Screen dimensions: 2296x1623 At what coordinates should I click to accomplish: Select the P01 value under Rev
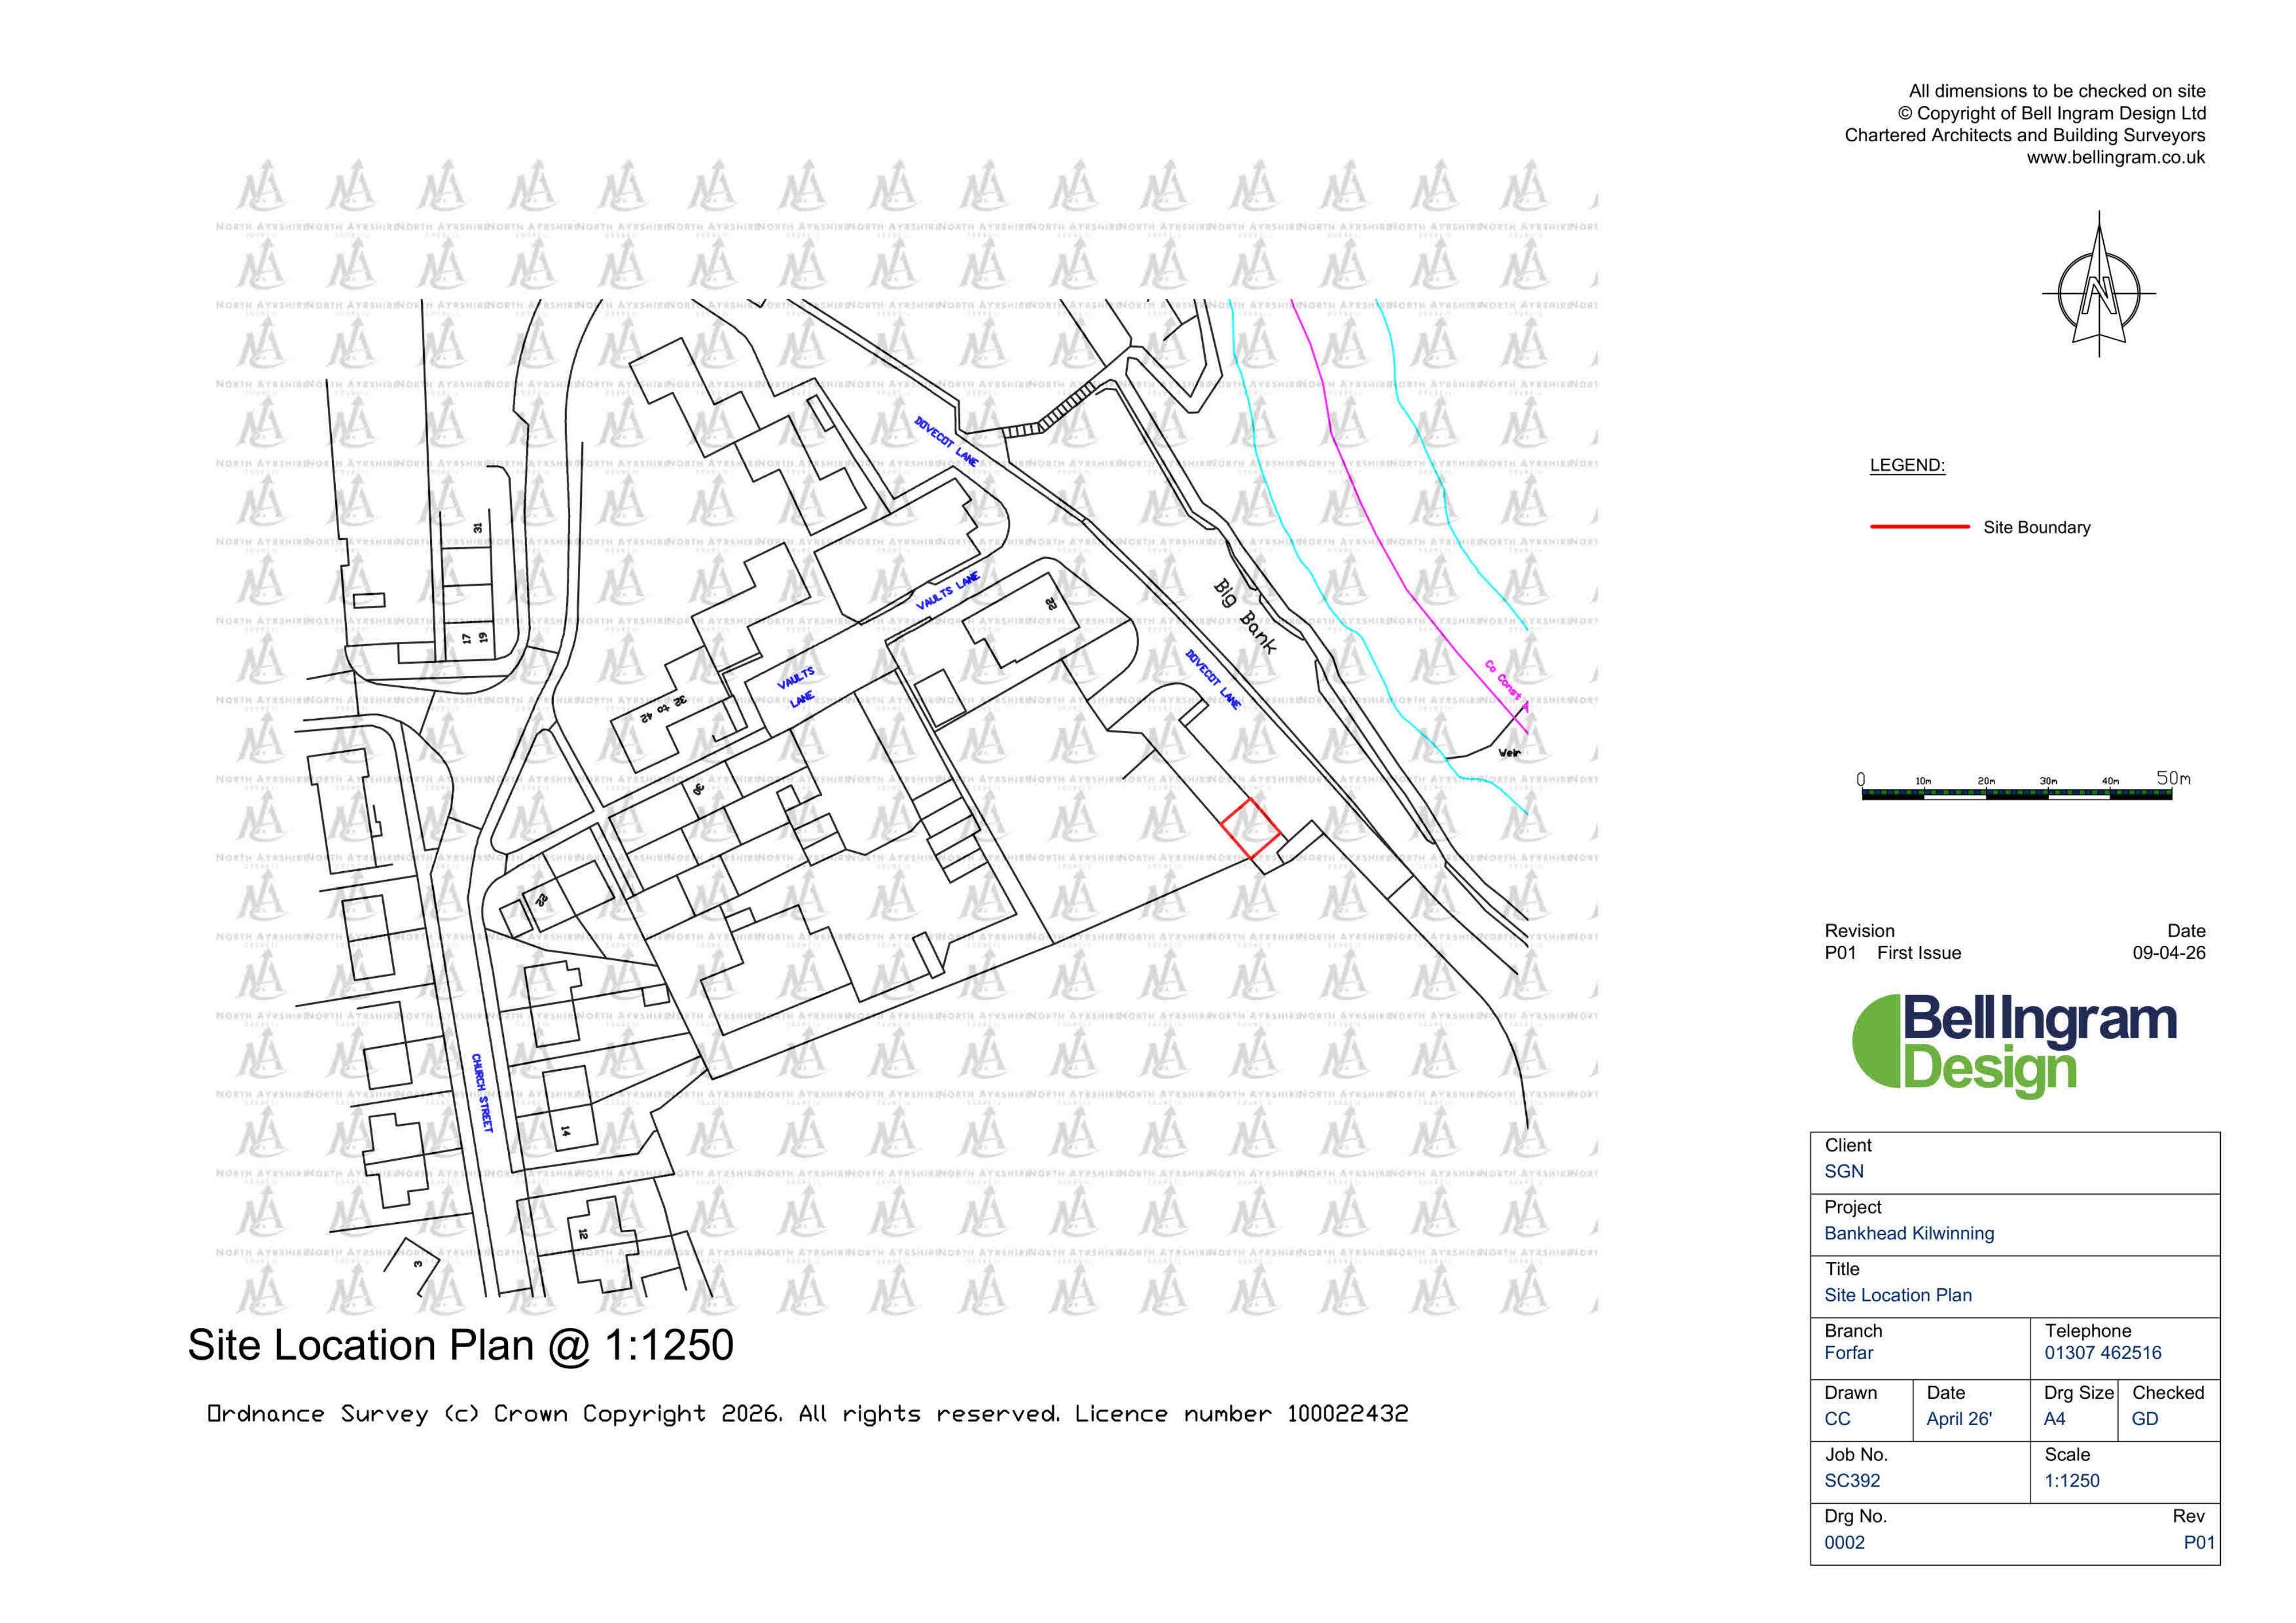2199,1542
